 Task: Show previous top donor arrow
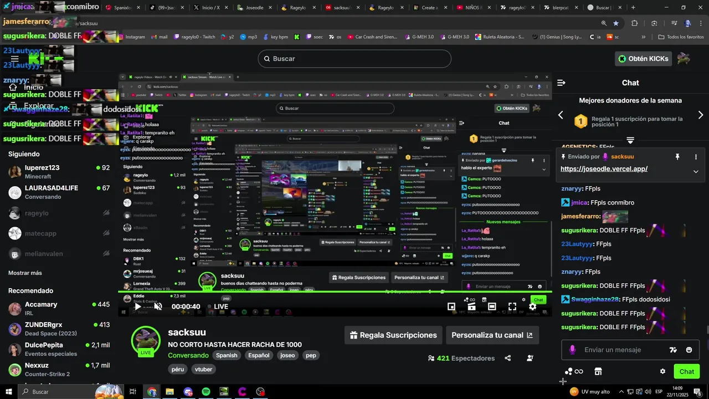(561, 115)
